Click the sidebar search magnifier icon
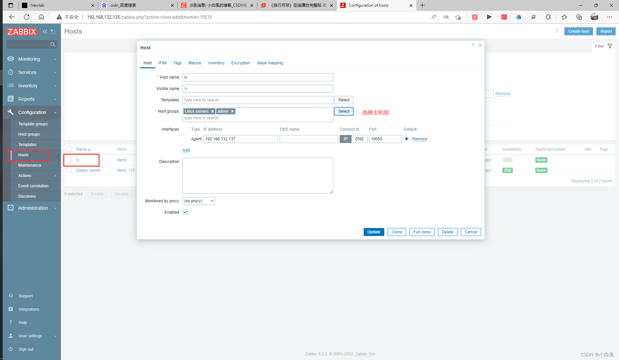The height and width of the screenshot is (360, 619). coord(53,44)
